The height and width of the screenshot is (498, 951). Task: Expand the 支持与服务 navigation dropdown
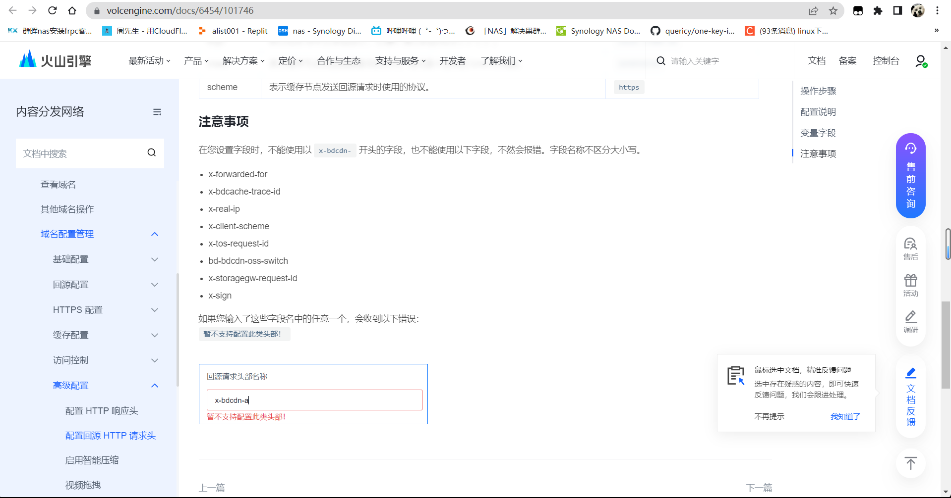coord(401,60)
